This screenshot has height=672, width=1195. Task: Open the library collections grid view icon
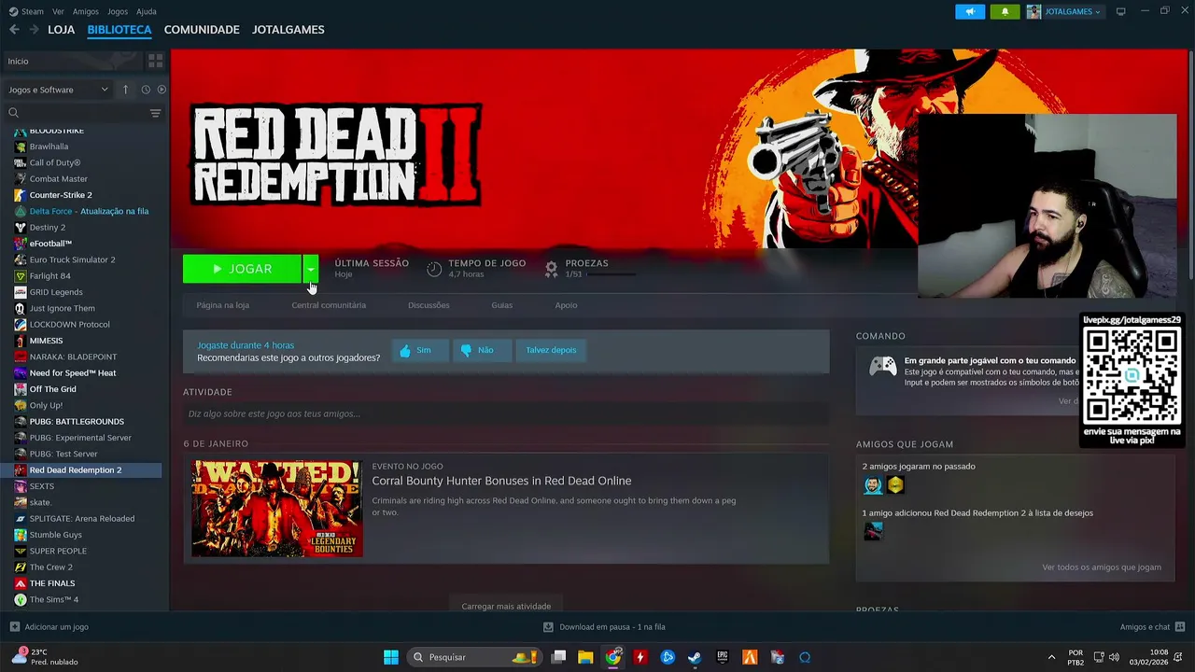(x=155, y=61)
